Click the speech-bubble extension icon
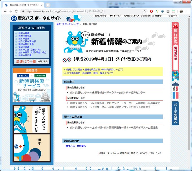The width and height of the screenshot is (192, 171). [x=168, y=11]
